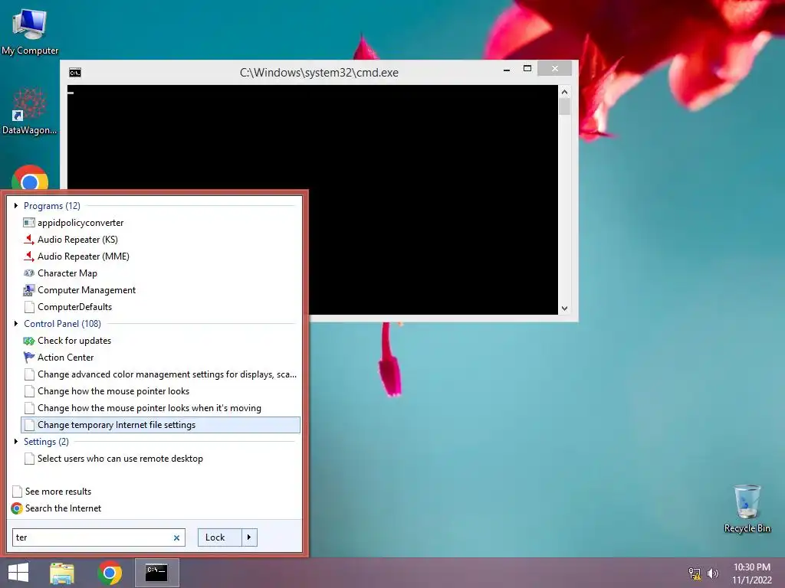Open Google Chrome desktop icon
Screen dimensions: 785x588
[x=30, y=178]
